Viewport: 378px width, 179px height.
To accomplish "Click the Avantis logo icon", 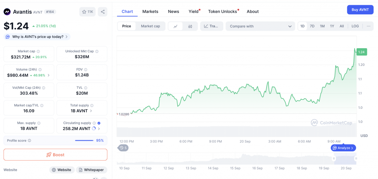I will 7,11.
